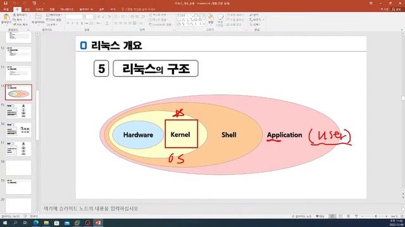Click the Application label on the slide
The height and width of the screenshot is (227, 405).
click(x=284, y=135)
